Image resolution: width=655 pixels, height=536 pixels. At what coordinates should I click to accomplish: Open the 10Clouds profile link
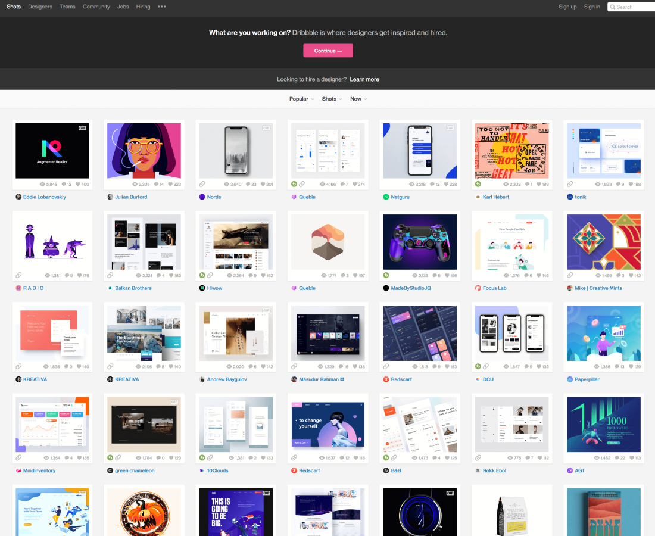point(217,470)
